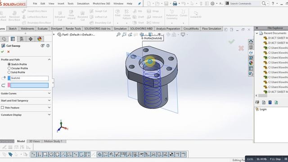Select the Circular Profile radio button

pos(9,68)
